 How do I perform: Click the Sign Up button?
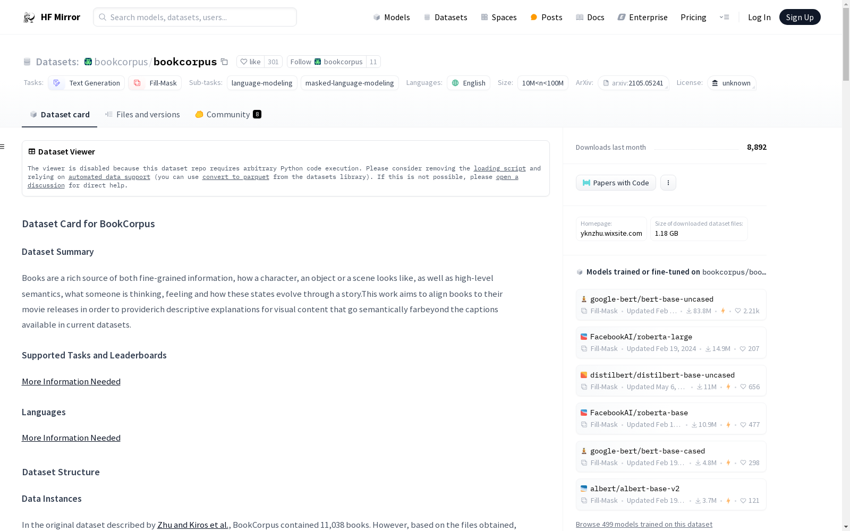click(x=800, y=17)
